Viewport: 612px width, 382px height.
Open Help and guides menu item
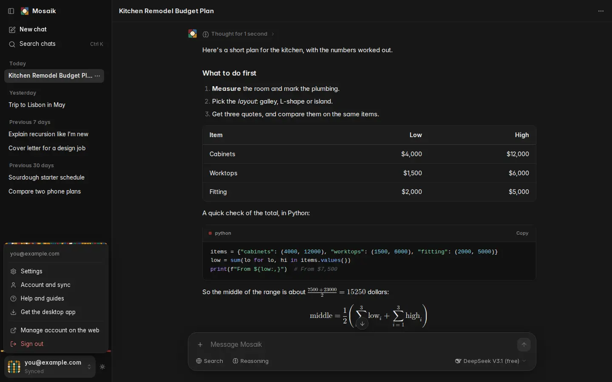[56, 298]
